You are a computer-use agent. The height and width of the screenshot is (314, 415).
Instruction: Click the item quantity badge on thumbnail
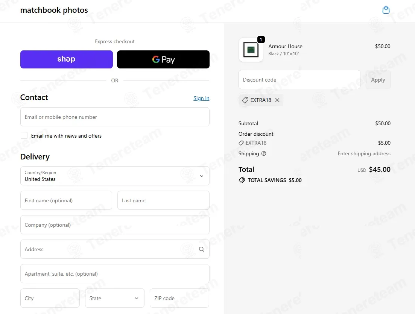point(261,39)
